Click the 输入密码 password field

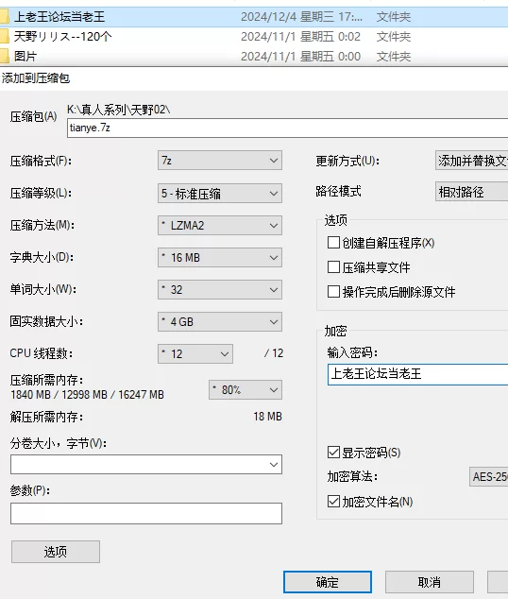pos(418,374)
